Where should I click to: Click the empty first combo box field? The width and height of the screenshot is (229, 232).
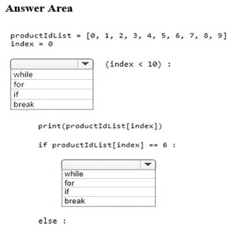click(44, 64)
